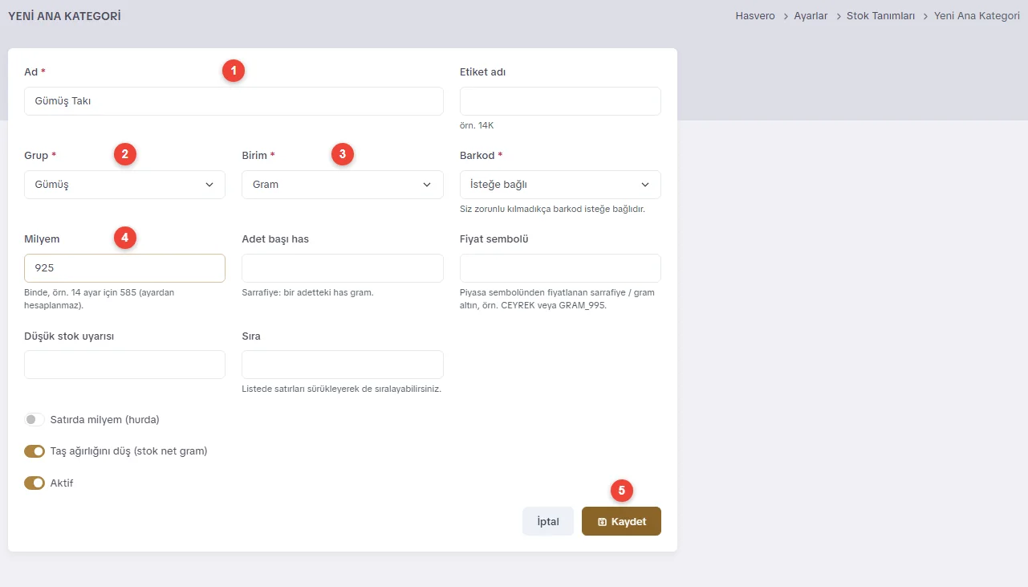The image size is (1028, 587).
Task: Click the 'Sarrafiye: bir adetteki has gram.' hint
Action: (x=307, y=292)
